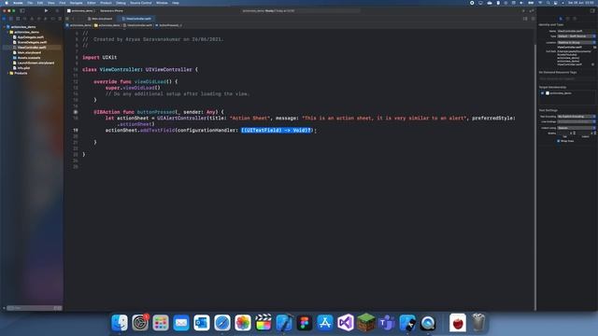
Task: Click the choose location folder button
Action: [594, 48]
